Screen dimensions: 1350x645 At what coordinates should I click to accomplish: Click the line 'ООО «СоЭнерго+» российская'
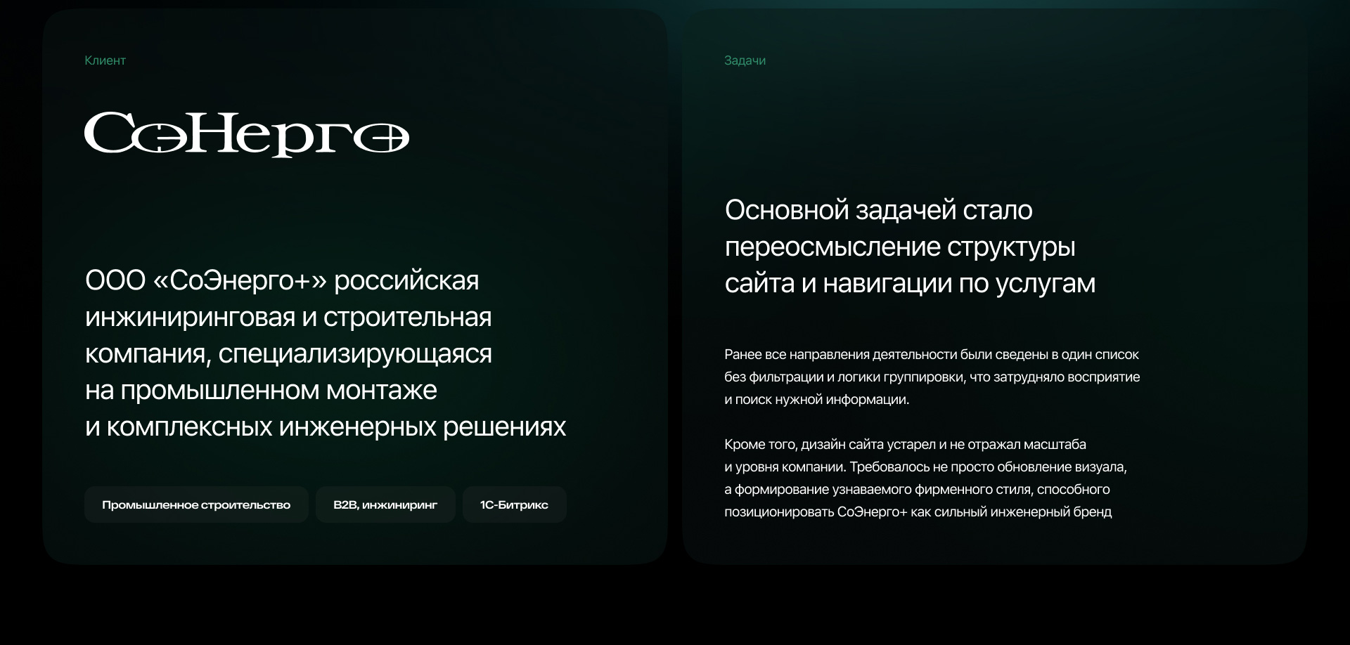click(282, 280)
